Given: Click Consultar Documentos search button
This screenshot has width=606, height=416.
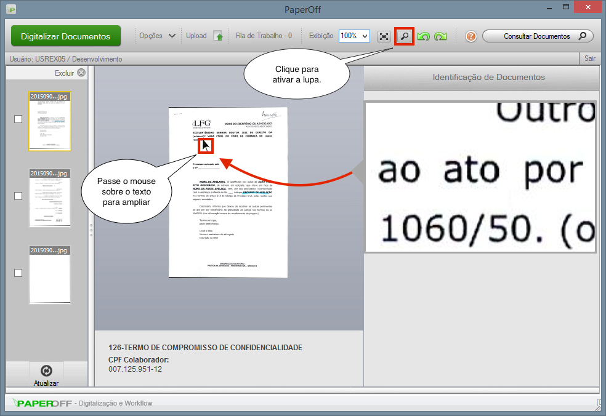Looking at the screenshot, I should tap(538, 36).
